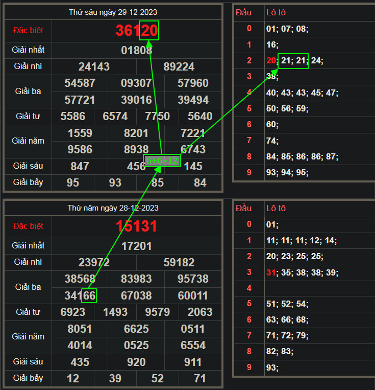Click second prize number 59182

(179, 262)
